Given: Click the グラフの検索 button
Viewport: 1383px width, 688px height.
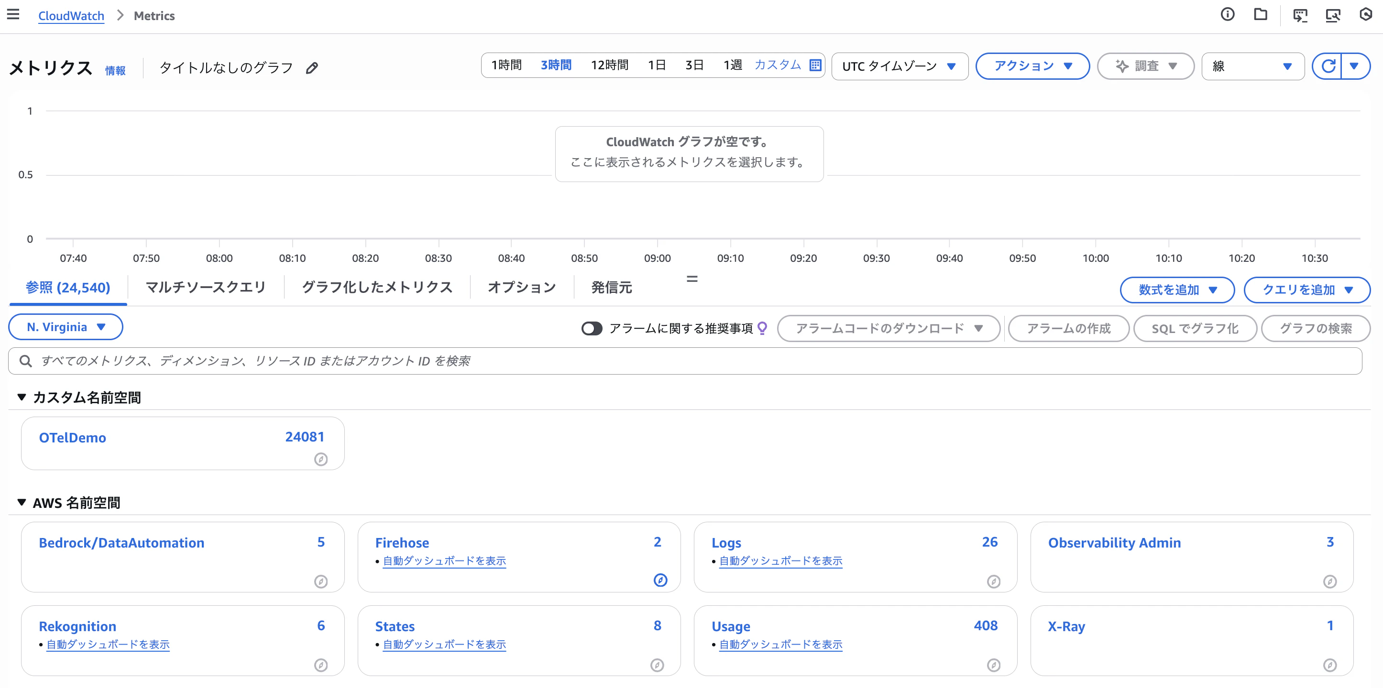Looking at the screenshot, I should click(x=1316, y=328).
